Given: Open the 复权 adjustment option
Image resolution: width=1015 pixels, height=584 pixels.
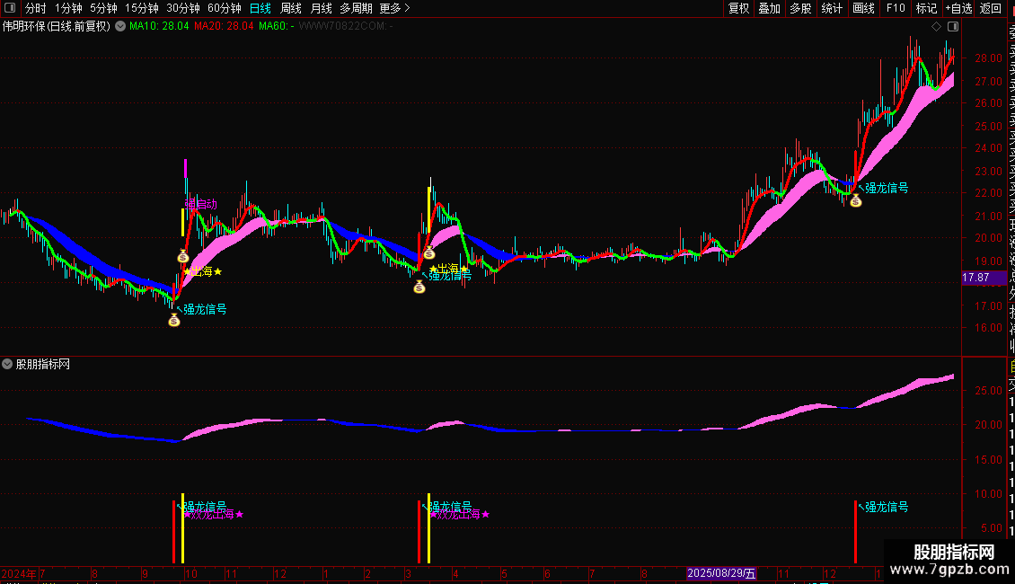Looking at the screenshot, I should (738, 8).
